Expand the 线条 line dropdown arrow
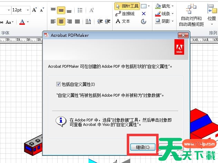 pyautogui.click(x=172, y=13)
